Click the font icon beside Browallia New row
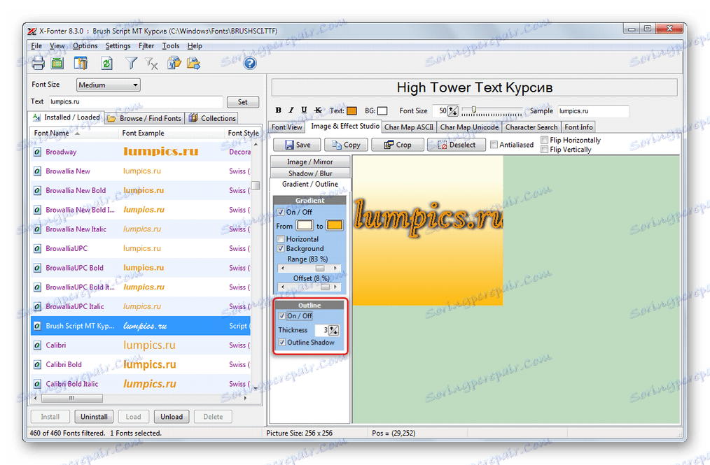Screen dimensions: 710x465 pyautogui.click(x=38, y=171)
